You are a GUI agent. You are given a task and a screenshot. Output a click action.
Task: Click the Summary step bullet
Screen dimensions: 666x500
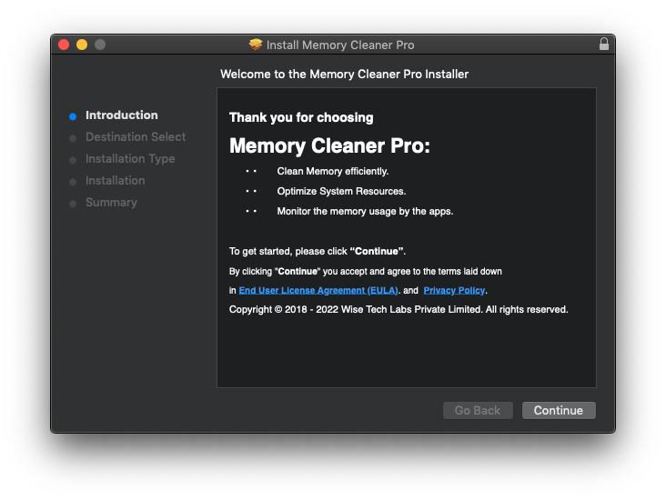pos(73,204)
